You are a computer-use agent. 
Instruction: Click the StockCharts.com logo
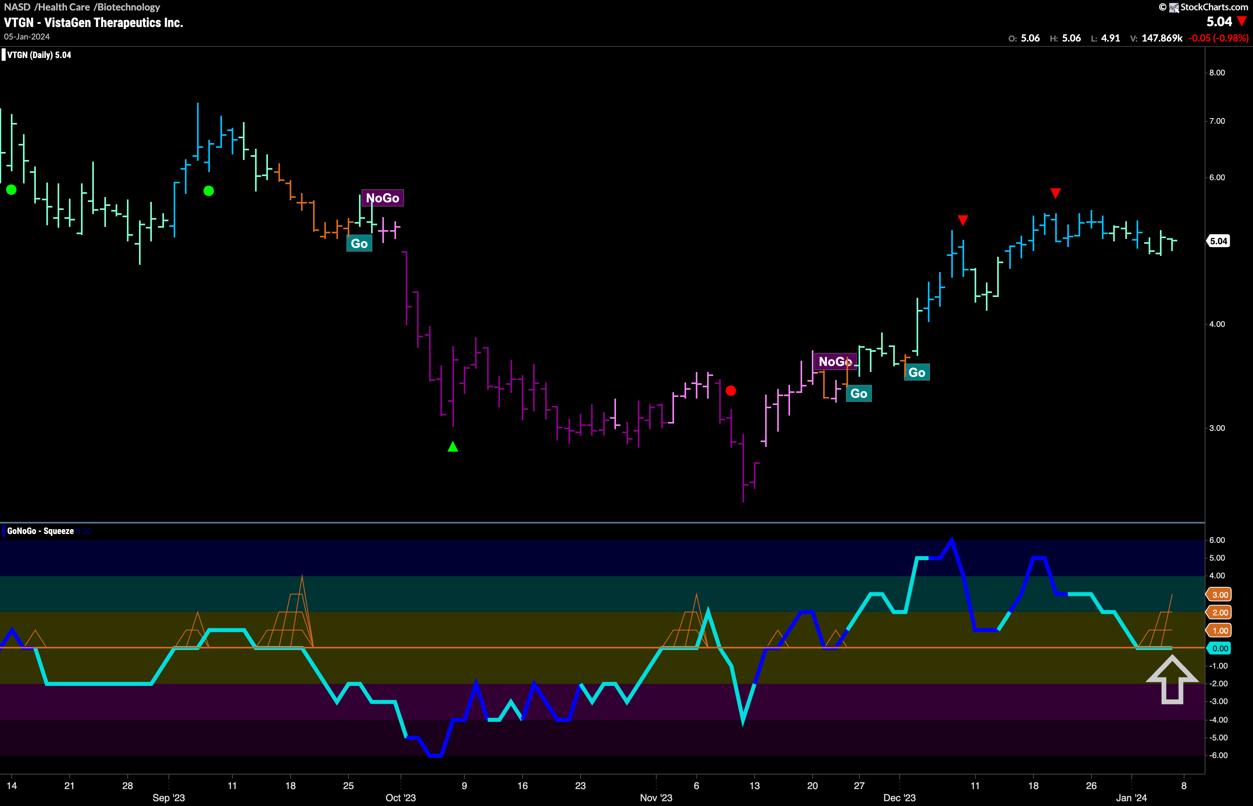point(1203,7)
